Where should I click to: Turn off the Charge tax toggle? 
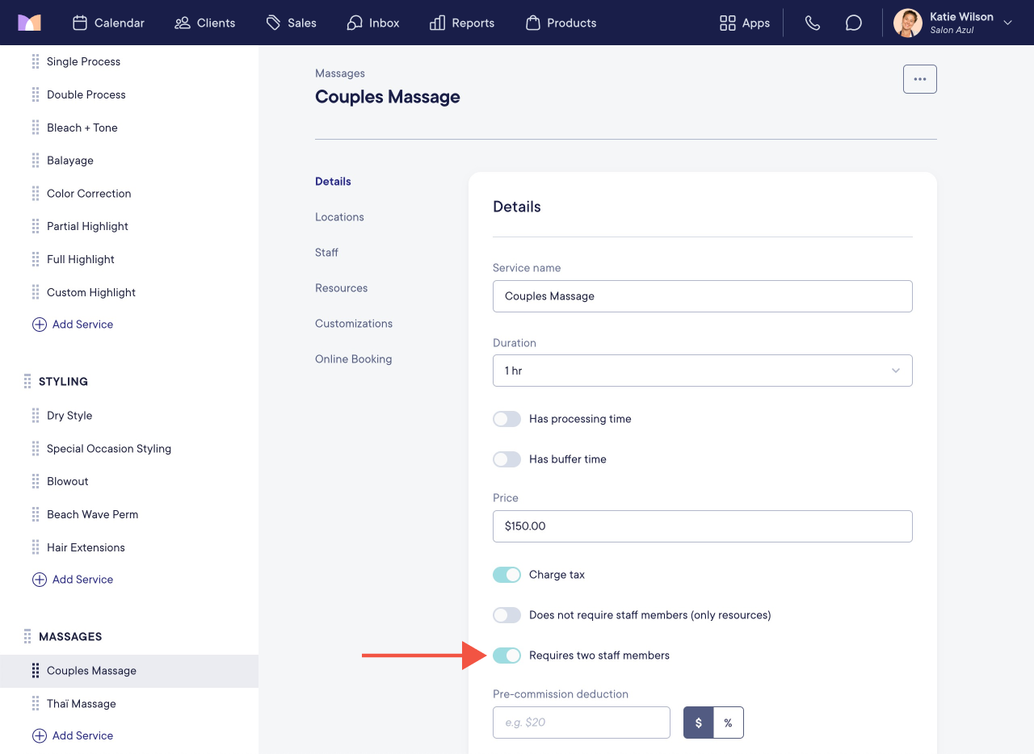(506, 575)
